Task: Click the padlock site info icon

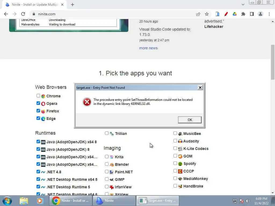Action: click(x=34, y=14)
